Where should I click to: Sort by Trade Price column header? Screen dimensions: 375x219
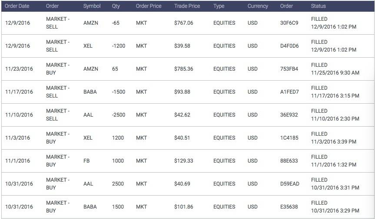tap(187, 6)
